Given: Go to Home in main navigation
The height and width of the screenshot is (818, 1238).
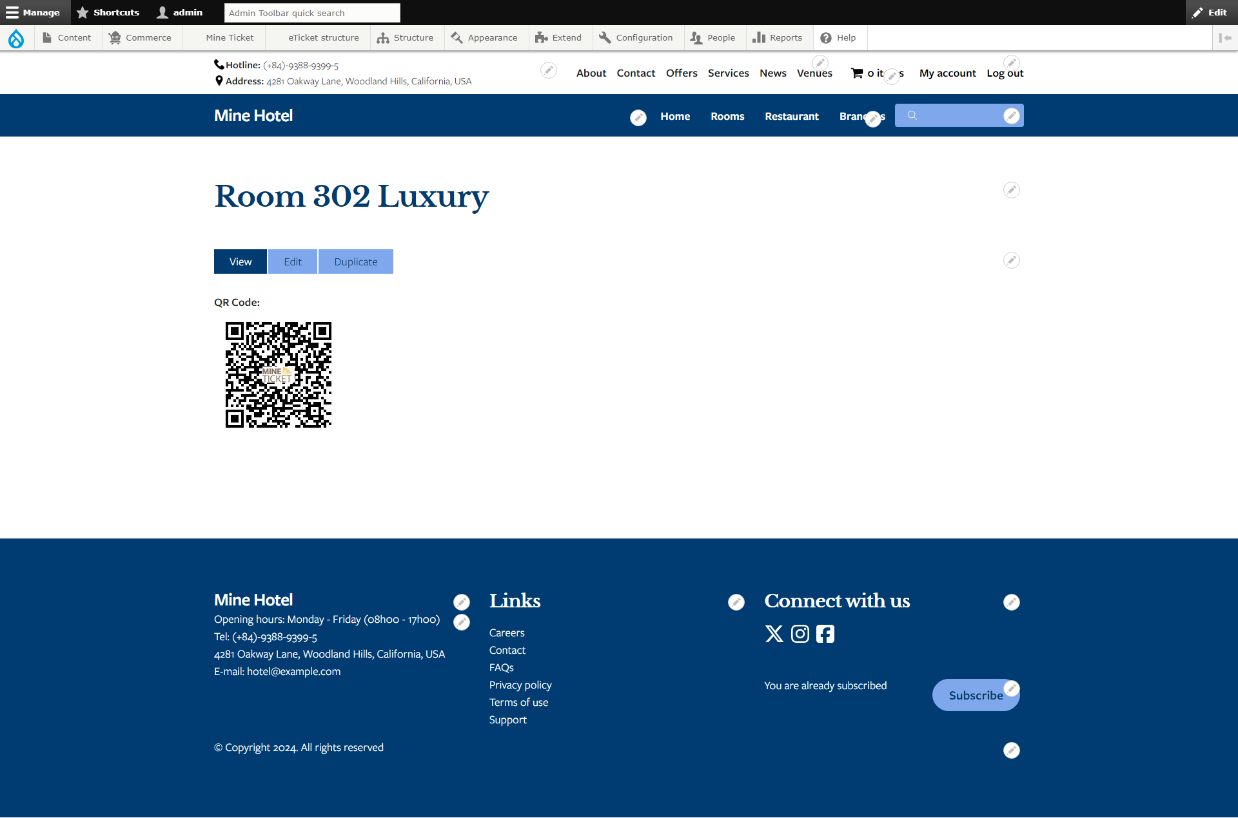Looking at the screenshot, I should coord(675,117).
